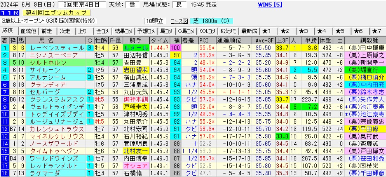Viewport: 386px width, 177px height.
Task: Switch to the 血統他 tab
Action: tap(28, 31)
